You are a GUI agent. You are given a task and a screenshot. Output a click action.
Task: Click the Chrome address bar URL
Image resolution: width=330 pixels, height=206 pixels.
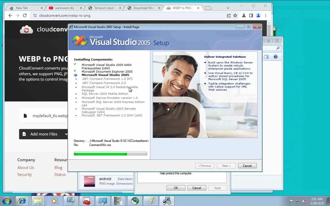[65, 15]
